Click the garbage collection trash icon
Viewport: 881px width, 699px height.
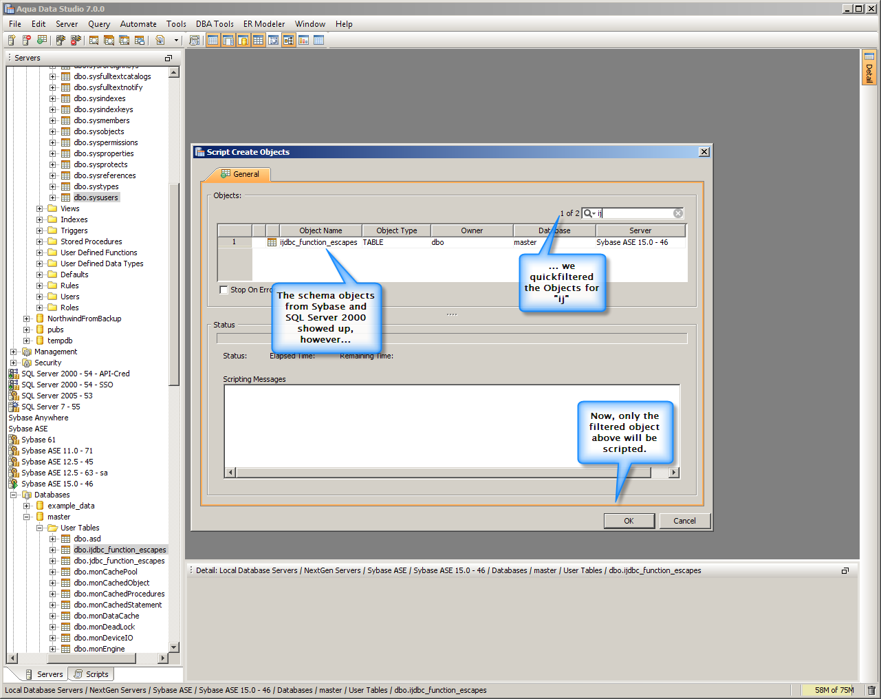[871, 690]
